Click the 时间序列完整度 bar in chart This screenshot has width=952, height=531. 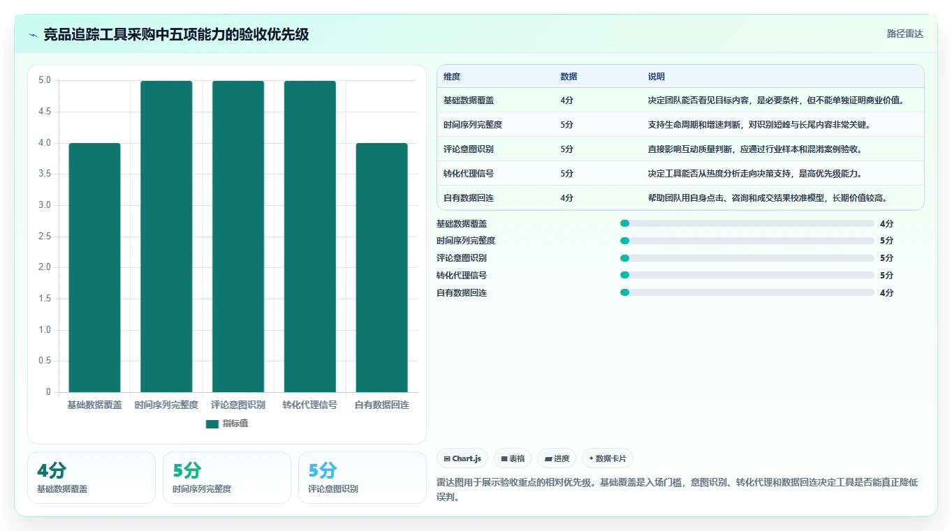166,237
